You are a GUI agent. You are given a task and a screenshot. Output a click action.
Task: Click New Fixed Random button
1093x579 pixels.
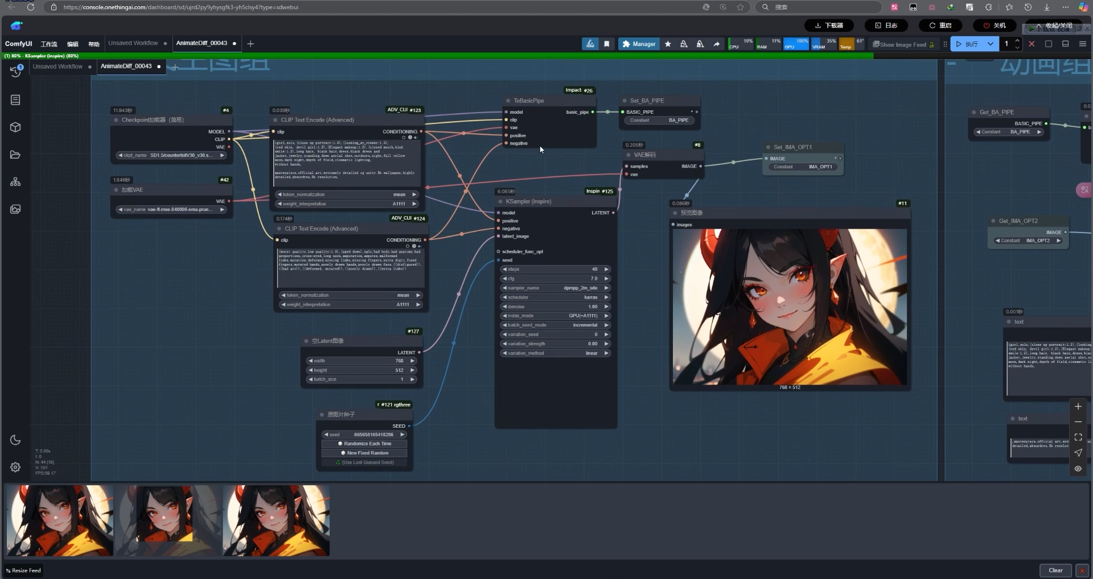pyautogui.click(x=364, y=453)
